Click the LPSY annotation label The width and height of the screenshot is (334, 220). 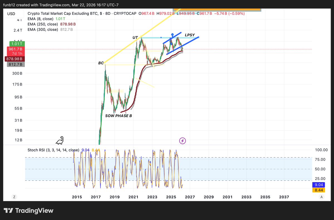(x=190, y=35)
